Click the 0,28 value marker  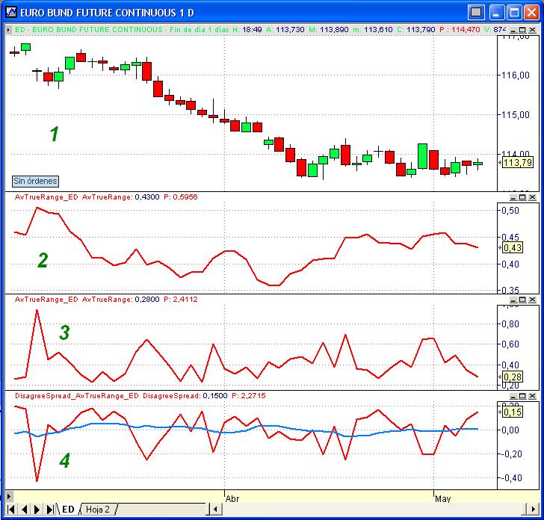[513, 377]
